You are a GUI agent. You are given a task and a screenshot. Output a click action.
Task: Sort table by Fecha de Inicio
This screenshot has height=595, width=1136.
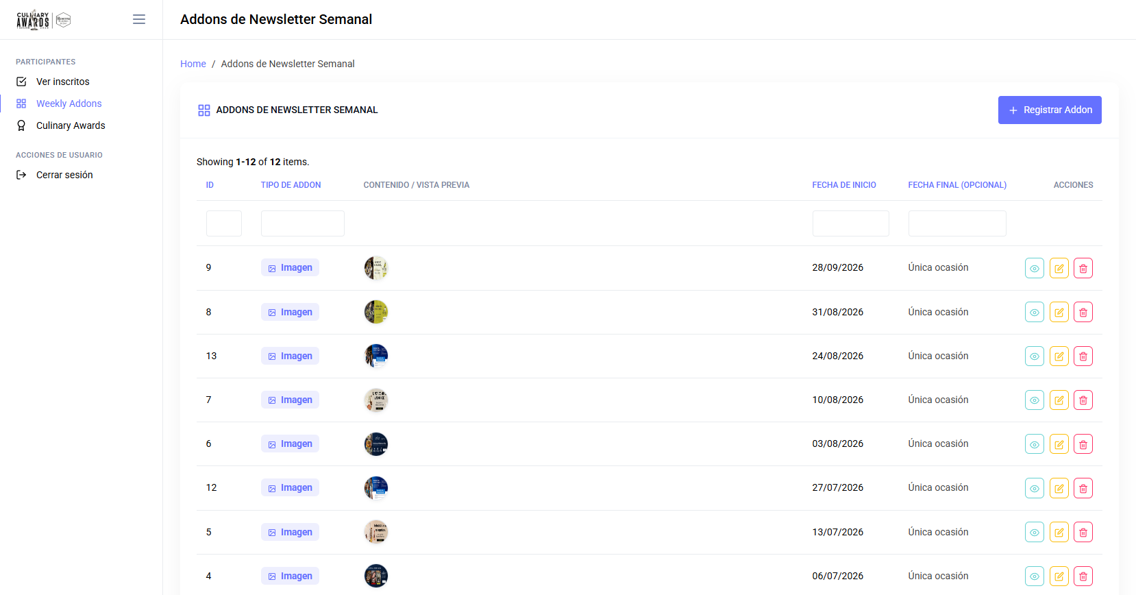click(x=844, y=185)
